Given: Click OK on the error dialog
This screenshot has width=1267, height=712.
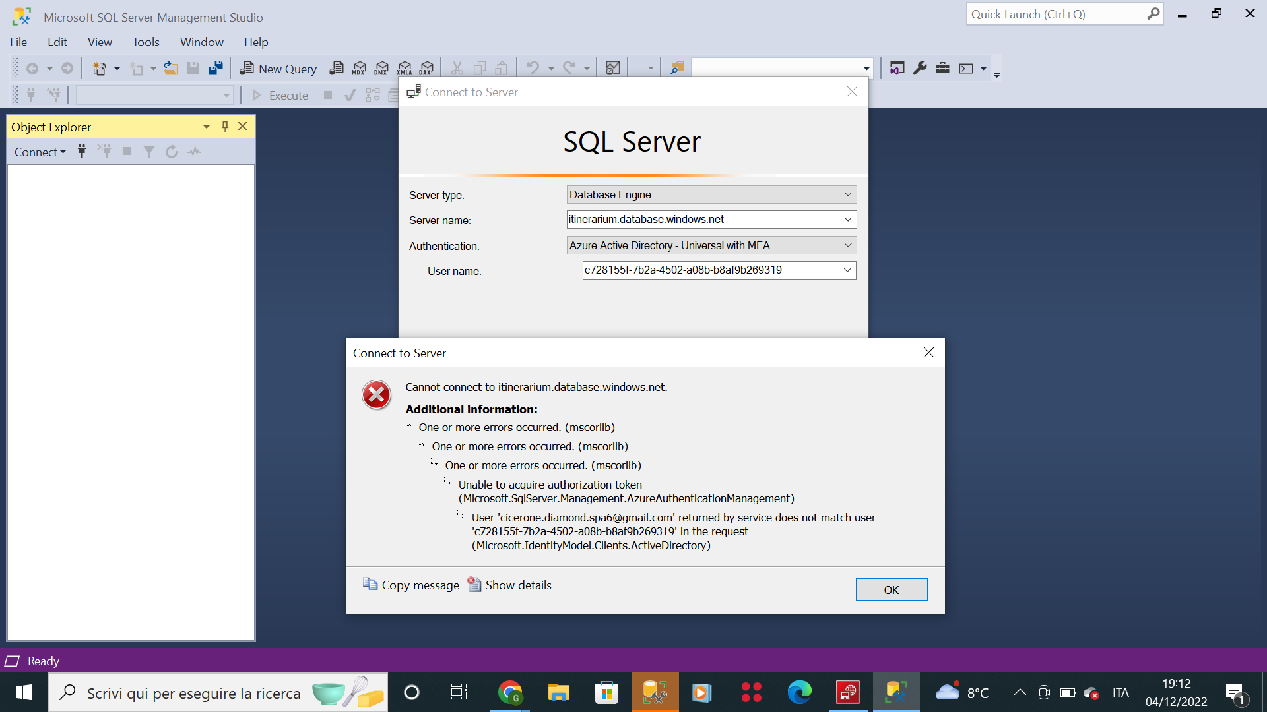Looking at the screenshot, I should pyautogui.click(x=892, y=590).
